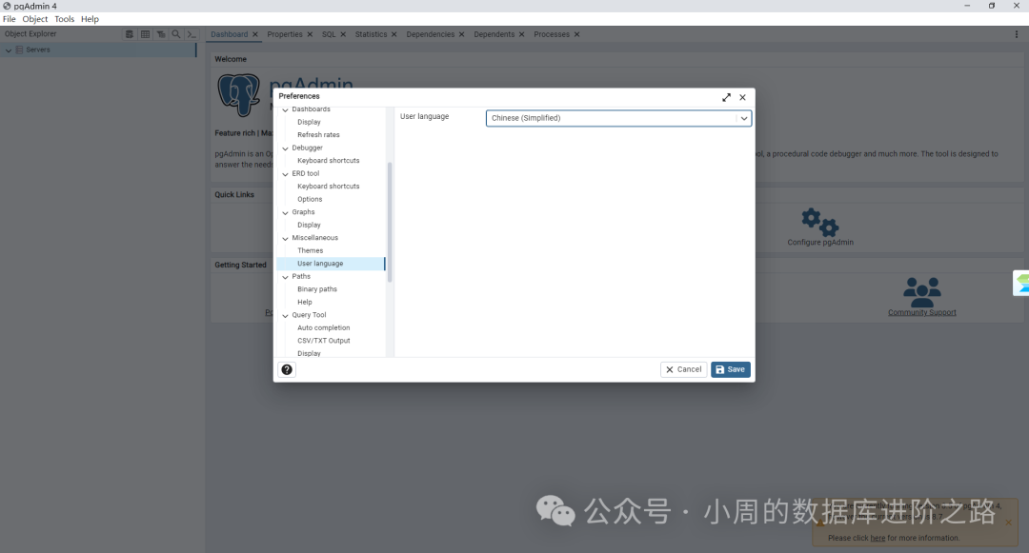Click the Community Support people icon
Screen dimensions: 1029x553
tap(921, 293)
